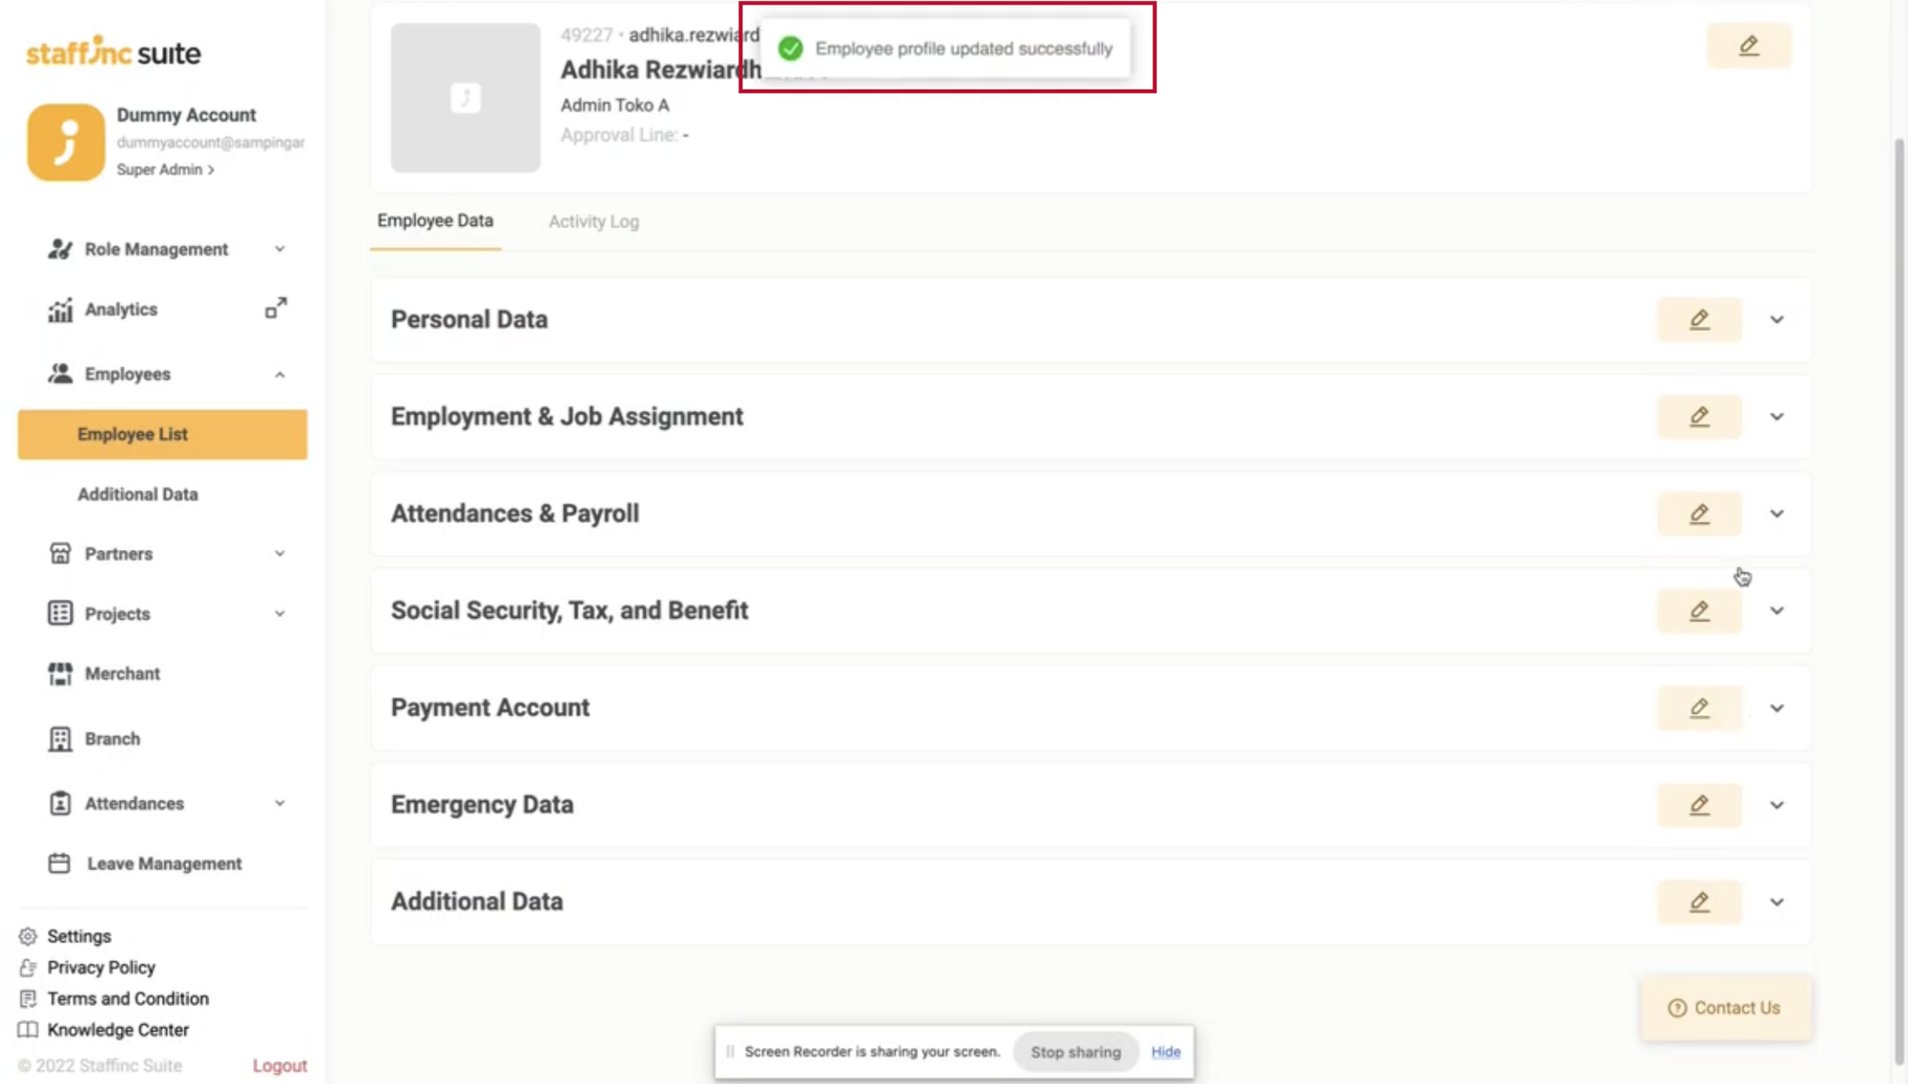Image resolution: width=1908 pixels, height=1084 pixels.
Task: Open Analytics external link icon
Action: [276, 308]
